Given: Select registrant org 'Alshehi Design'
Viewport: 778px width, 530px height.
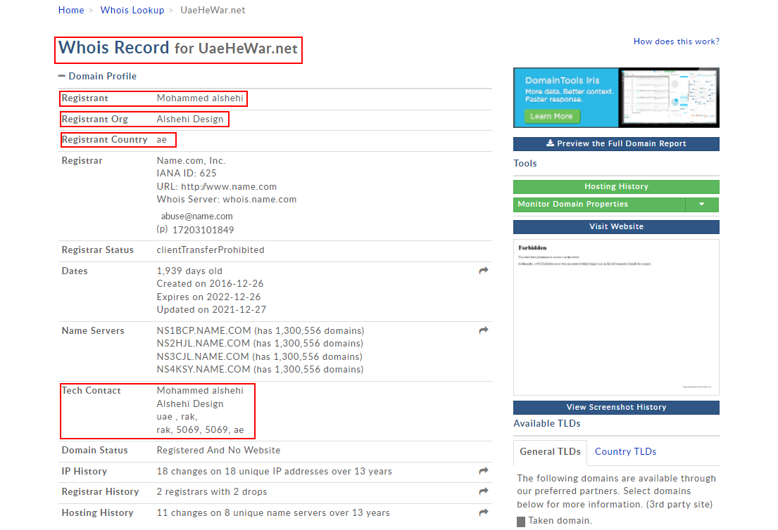Looking at the screenshot, I should 190,119.
